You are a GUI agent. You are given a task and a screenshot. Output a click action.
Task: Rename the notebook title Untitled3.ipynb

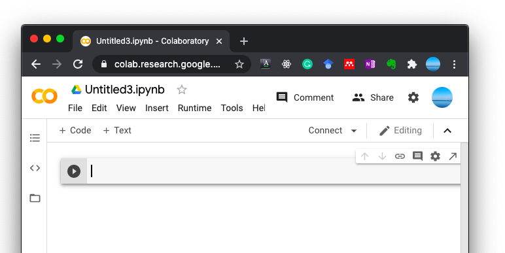[125, 90]
